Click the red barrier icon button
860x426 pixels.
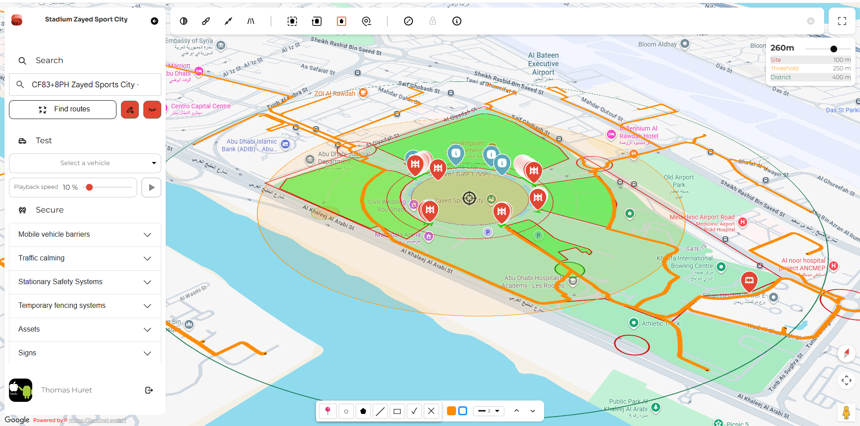(x=152, y=110)
